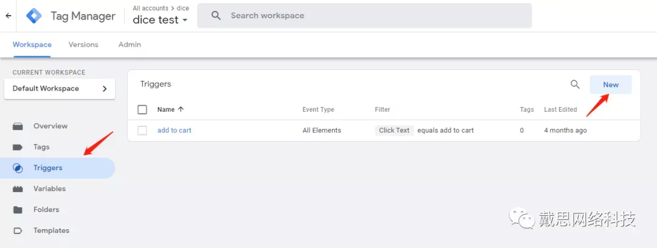Click the Tags label icon
This screenshot has width=657, height=248.
click(x=18, y=147)
